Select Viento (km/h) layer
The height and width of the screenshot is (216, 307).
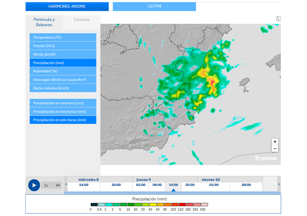click(x=63, y=54)
